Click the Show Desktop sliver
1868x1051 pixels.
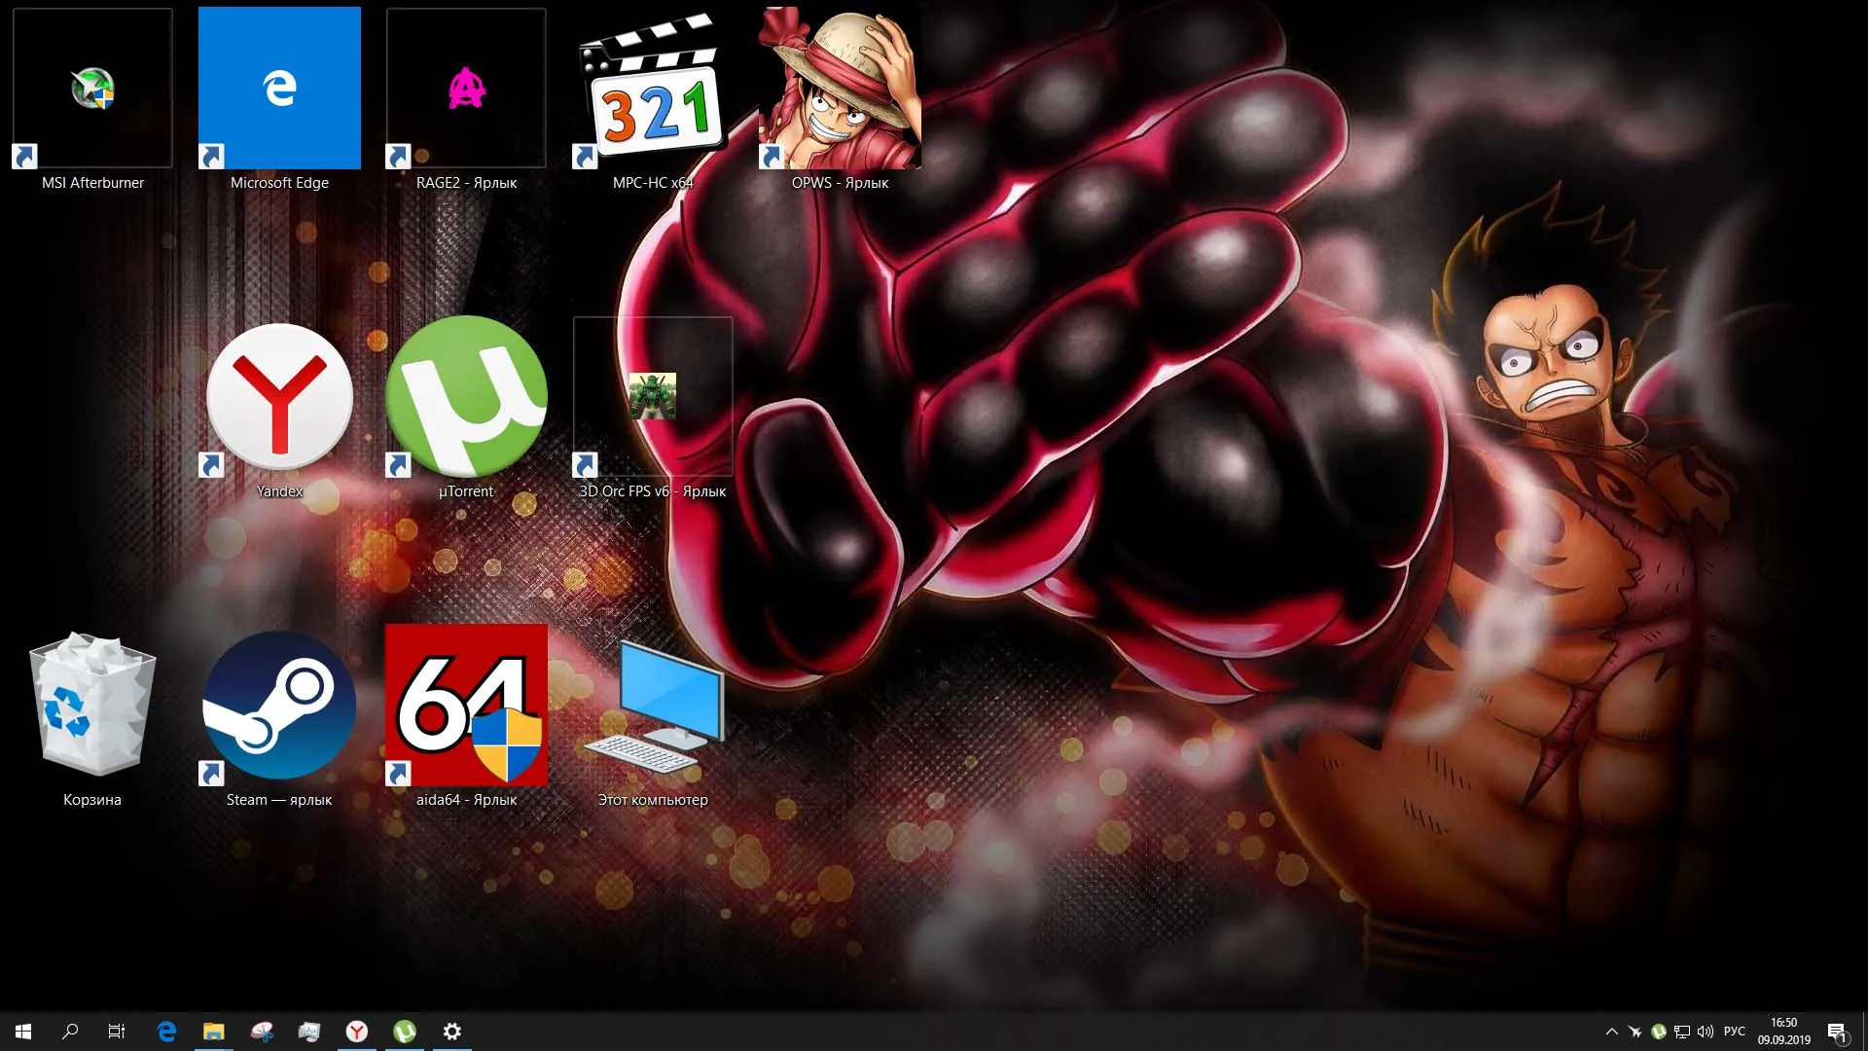pos(1864,1032)
